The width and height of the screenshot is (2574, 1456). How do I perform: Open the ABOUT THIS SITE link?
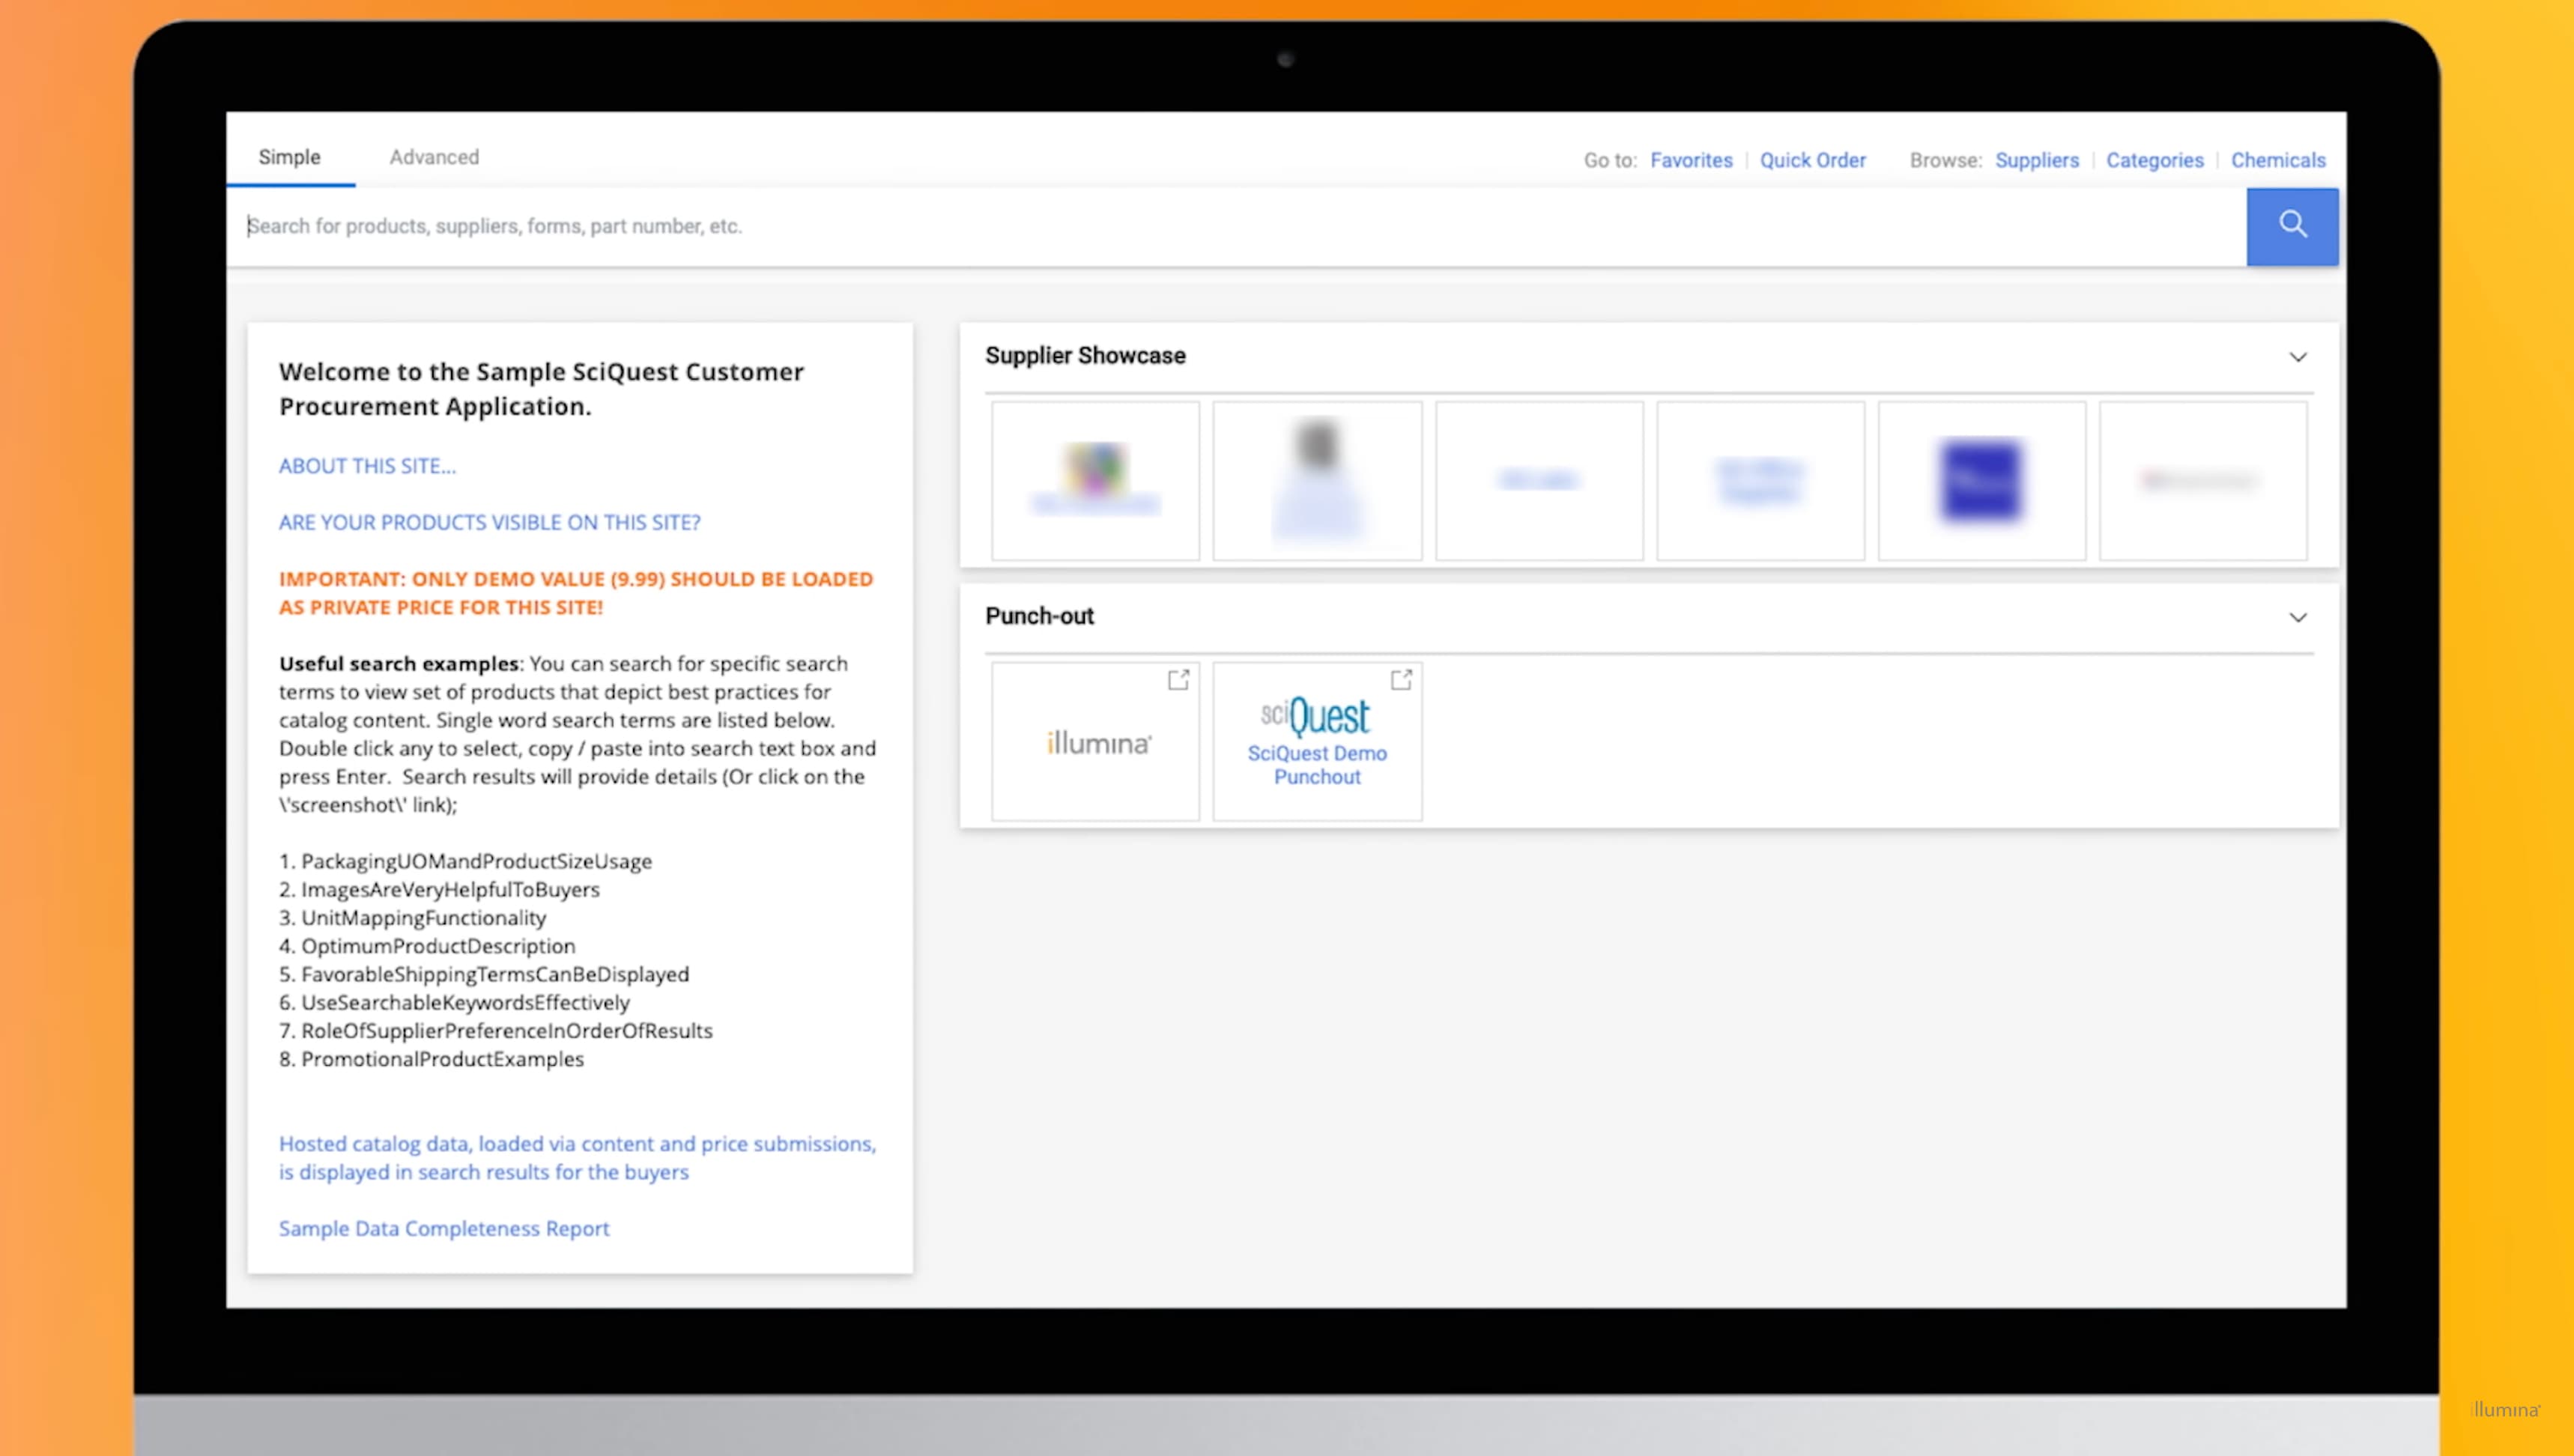click(x=367, y=466)
